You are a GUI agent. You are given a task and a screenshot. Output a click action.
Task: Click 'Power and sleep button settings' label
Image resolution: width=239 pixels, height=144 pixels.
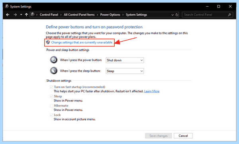pyautogui.click(x=68, y=50)
